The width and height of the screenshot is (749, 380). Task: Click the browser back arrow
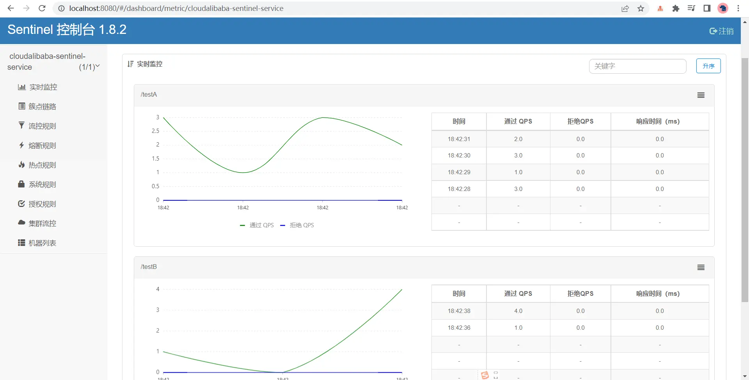click(11, 8)
